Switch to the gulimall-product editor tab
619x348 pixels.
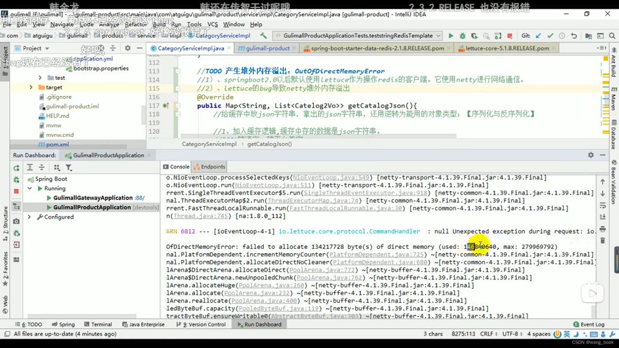point(267,48)
